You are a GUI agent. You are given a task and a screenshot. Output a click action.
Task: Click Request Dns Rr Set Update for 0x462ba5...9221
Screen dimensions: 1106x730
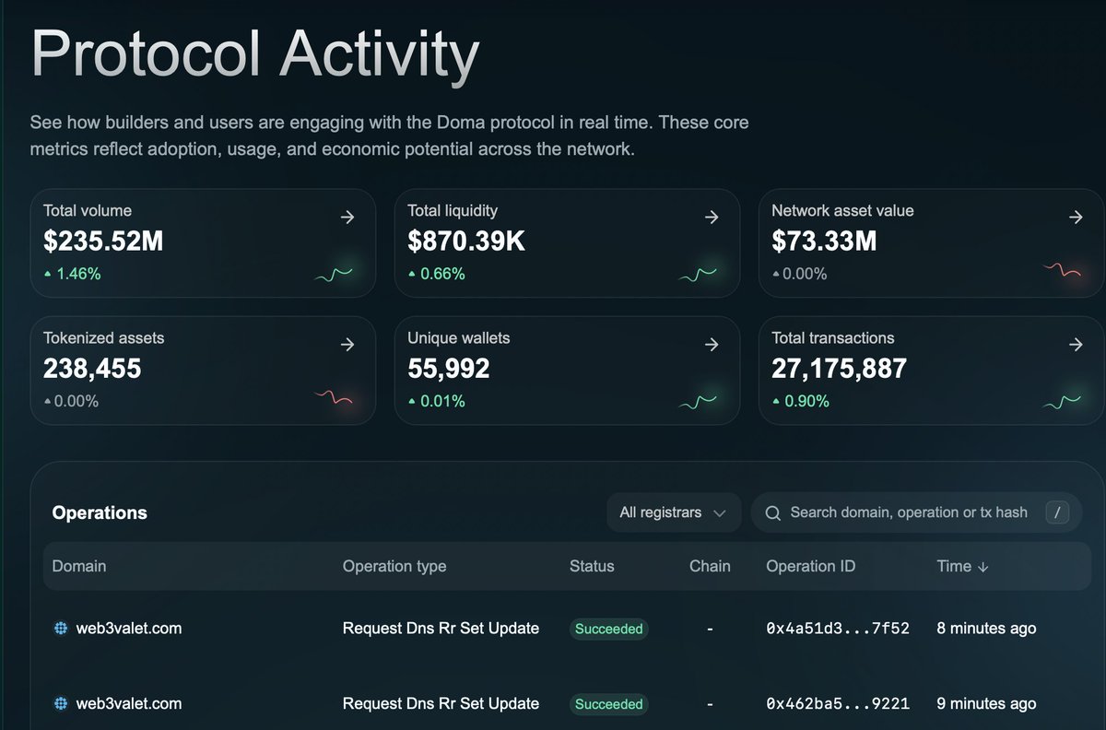point(441,703)
